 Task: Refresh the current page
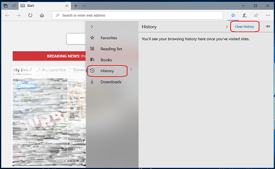(x=30, y=15)
